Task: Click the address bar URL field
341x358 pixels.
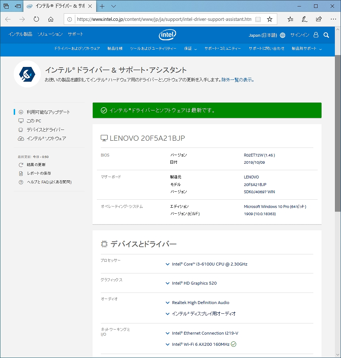Action: tap(164, 19)
